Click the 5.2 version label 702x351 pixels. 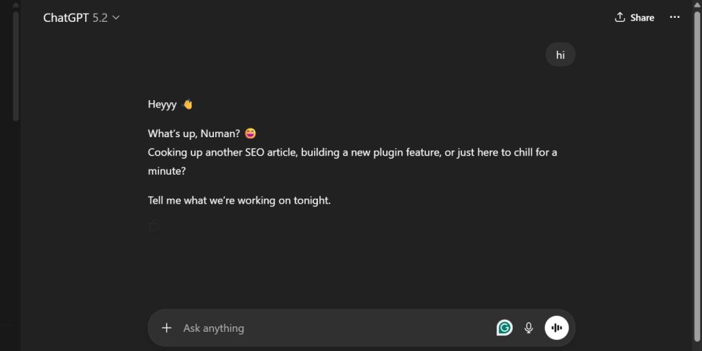pyautogui.click(x=100, y=18)
